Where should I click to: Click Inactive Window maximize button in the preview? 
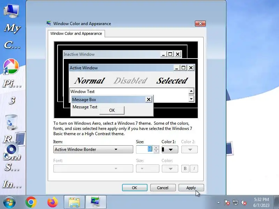click(170, 54)
